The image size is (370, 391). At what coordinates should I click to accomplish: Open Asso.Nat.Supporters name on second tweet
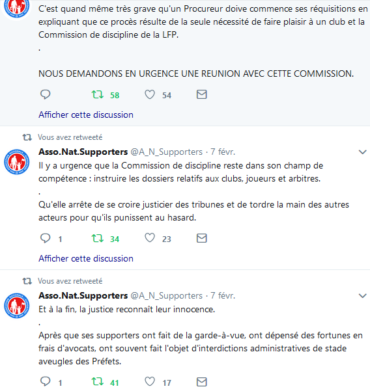(x=83, y=152)
